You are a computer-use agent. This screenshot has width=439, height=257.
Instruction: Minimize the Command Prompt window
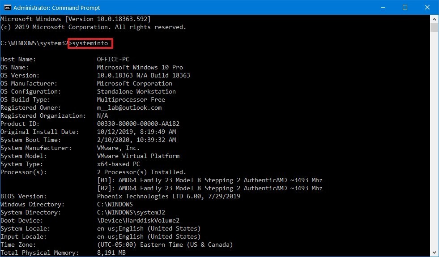tap(384, 7)
